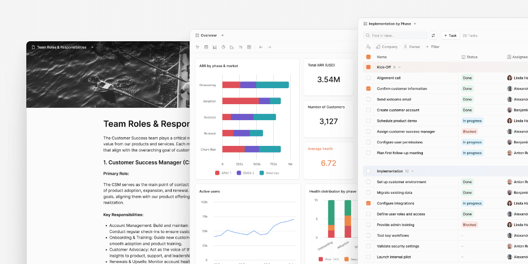This screenshot has height=264, width=528.
Task: Click the grid icon beside Overview title
Action: (x=197, y=36)
